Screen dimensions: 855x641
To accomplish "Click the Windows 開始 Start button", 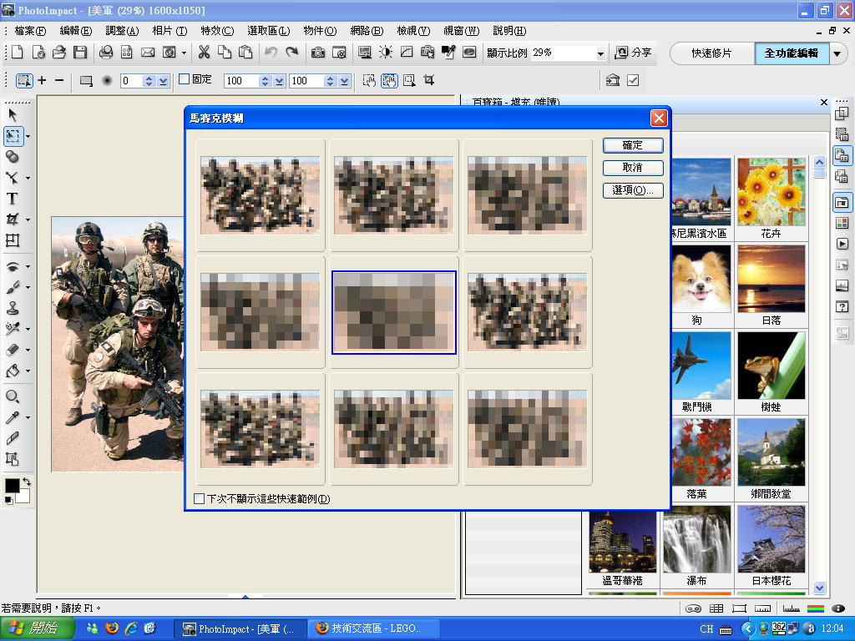I will (x=33, y=628).
